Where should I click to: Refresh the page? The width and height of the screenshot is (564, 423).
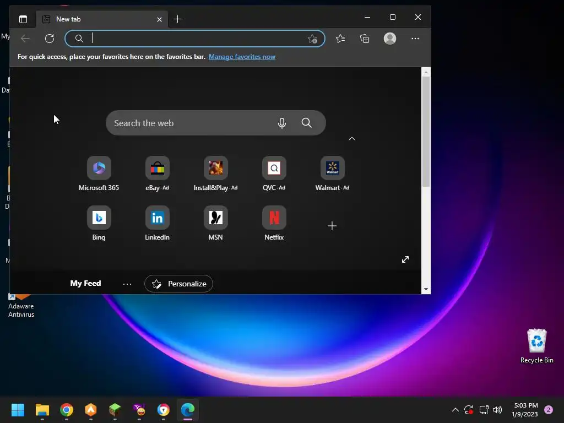coord(50,39)
